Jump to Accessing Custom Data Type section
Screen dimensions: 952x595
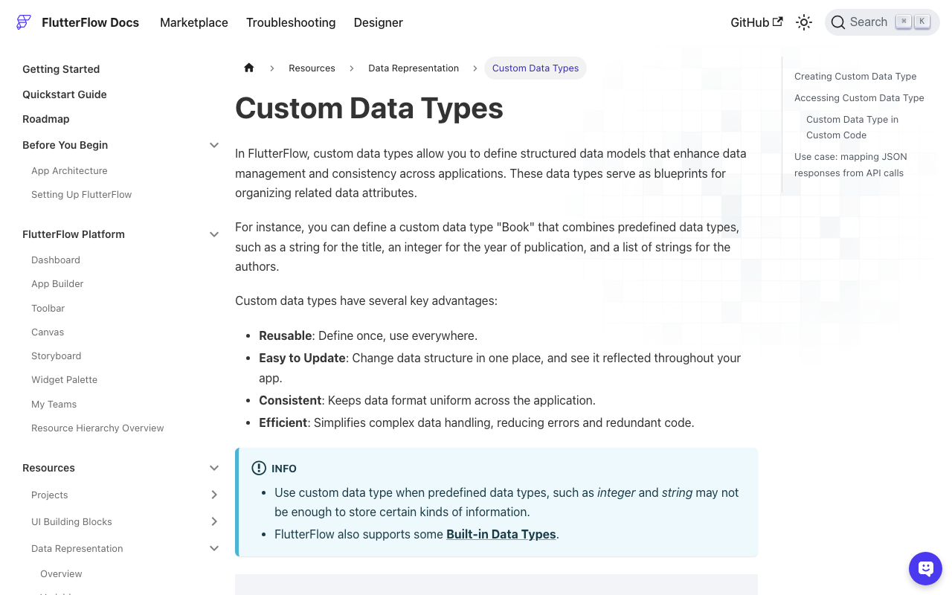tap(859, 97)
